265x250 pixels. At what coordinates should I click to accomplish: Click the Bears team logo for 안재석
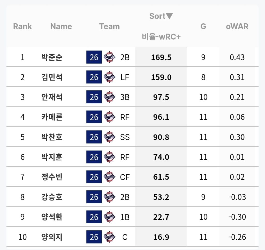click(109, 97)
